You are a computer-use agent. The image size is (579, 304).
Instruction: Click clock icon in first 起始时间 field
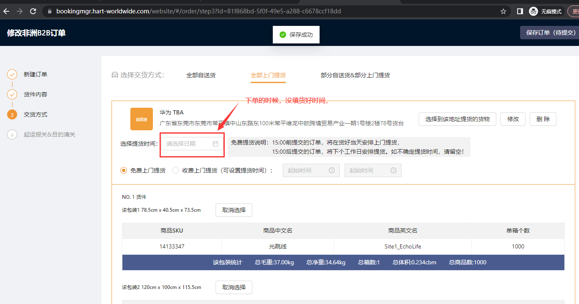click(x=332, y=170)
